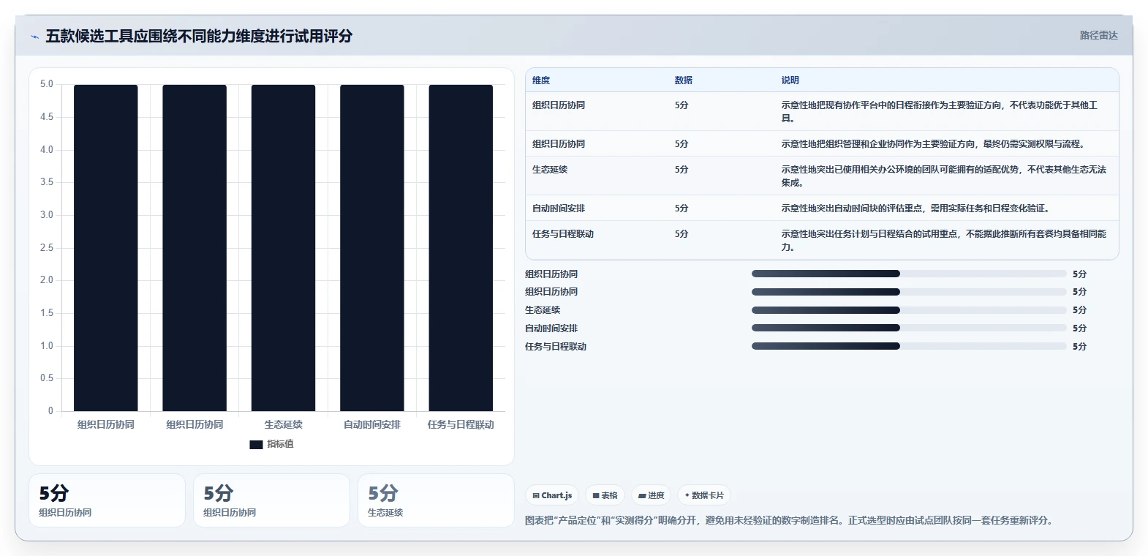The width and height of the screenshot is (1148, 556).
Task: Click the description about 自动时间块的评估重点
Action: click(x=917, y=209)
